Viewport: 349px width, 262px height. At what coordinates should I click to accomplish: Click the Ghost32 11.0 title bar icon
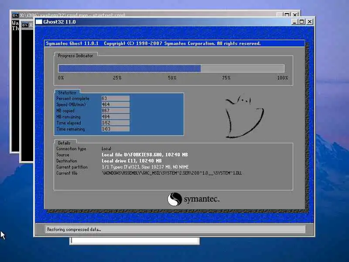pyautogui.click(x=39, y=22)
